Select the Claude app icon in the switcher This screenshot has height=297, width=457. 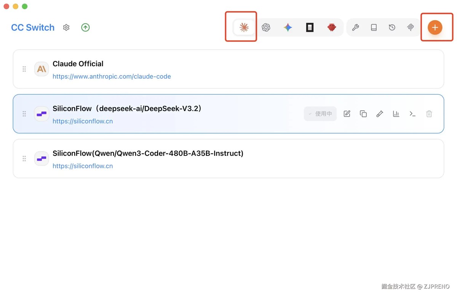point(244,27)
